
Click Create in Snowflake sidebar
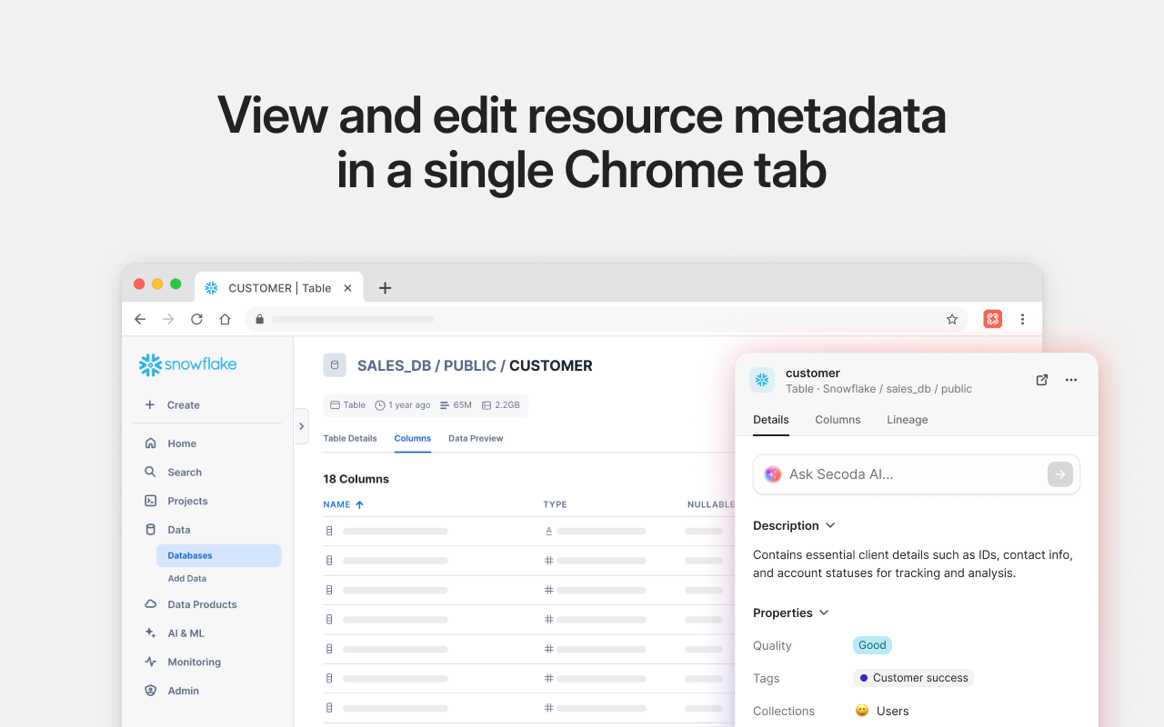[183, 405]
